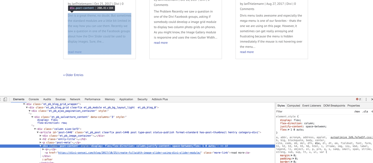Click the Filter styles input field
This screenshot has width=373, height=163.
(x=313, y=112)
